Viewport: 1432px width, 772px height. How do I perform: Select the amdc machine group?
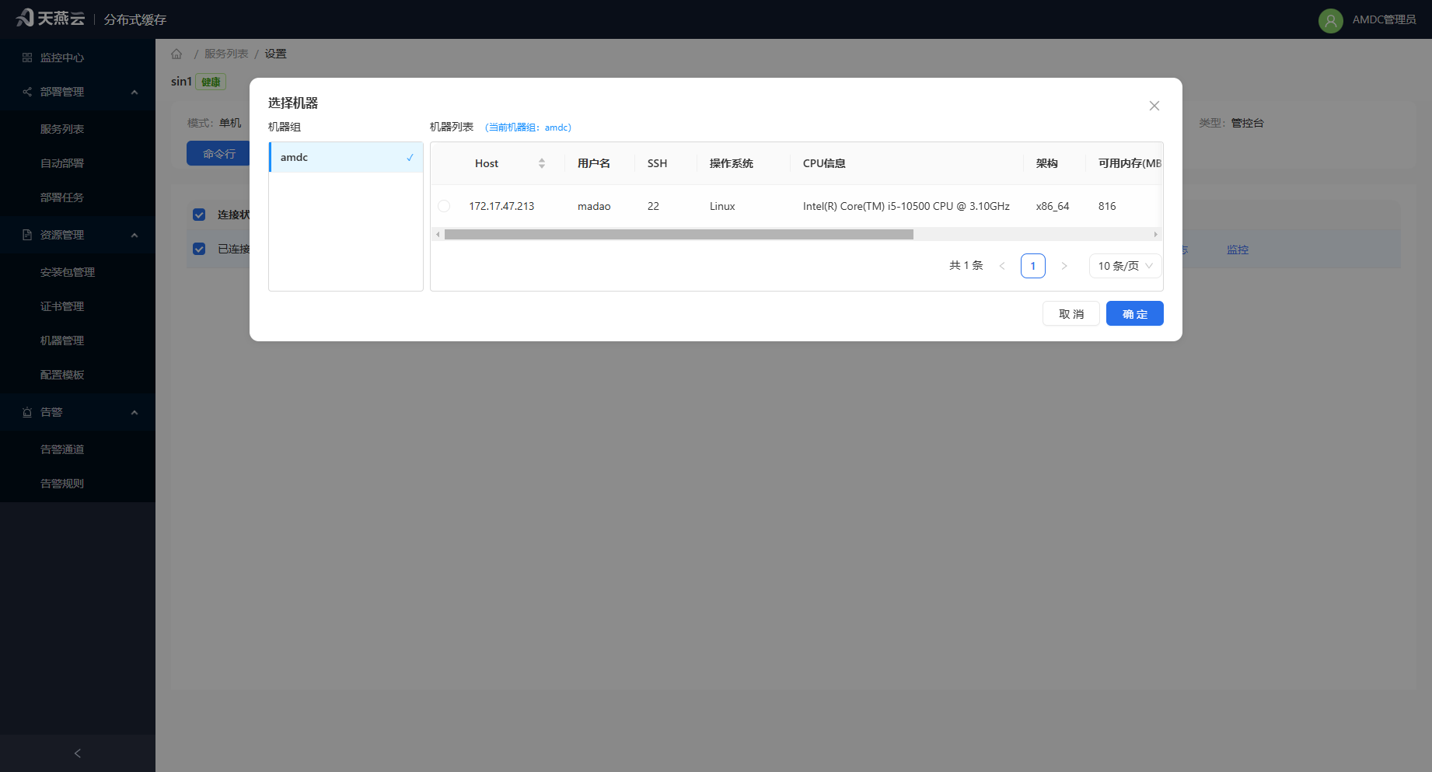(x=346, y=157)
